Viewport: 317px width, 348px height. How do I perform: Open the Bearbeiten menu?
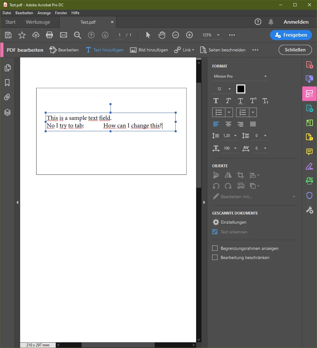tap(24, 13)
